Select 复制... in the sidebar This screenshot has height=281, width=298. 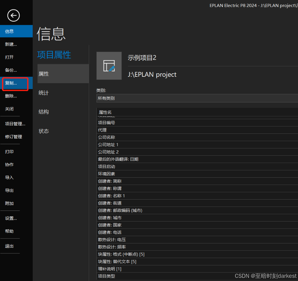[16, 83]
